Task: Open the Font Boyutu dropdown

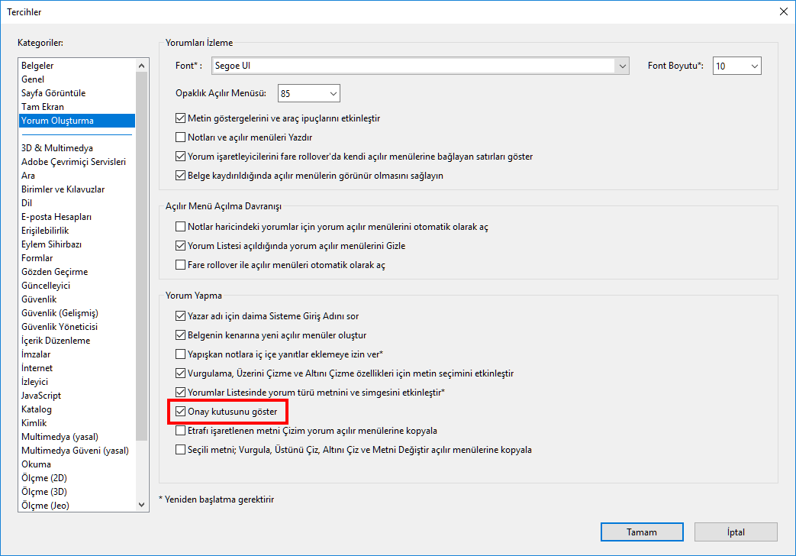Action: tap(736, 66)
